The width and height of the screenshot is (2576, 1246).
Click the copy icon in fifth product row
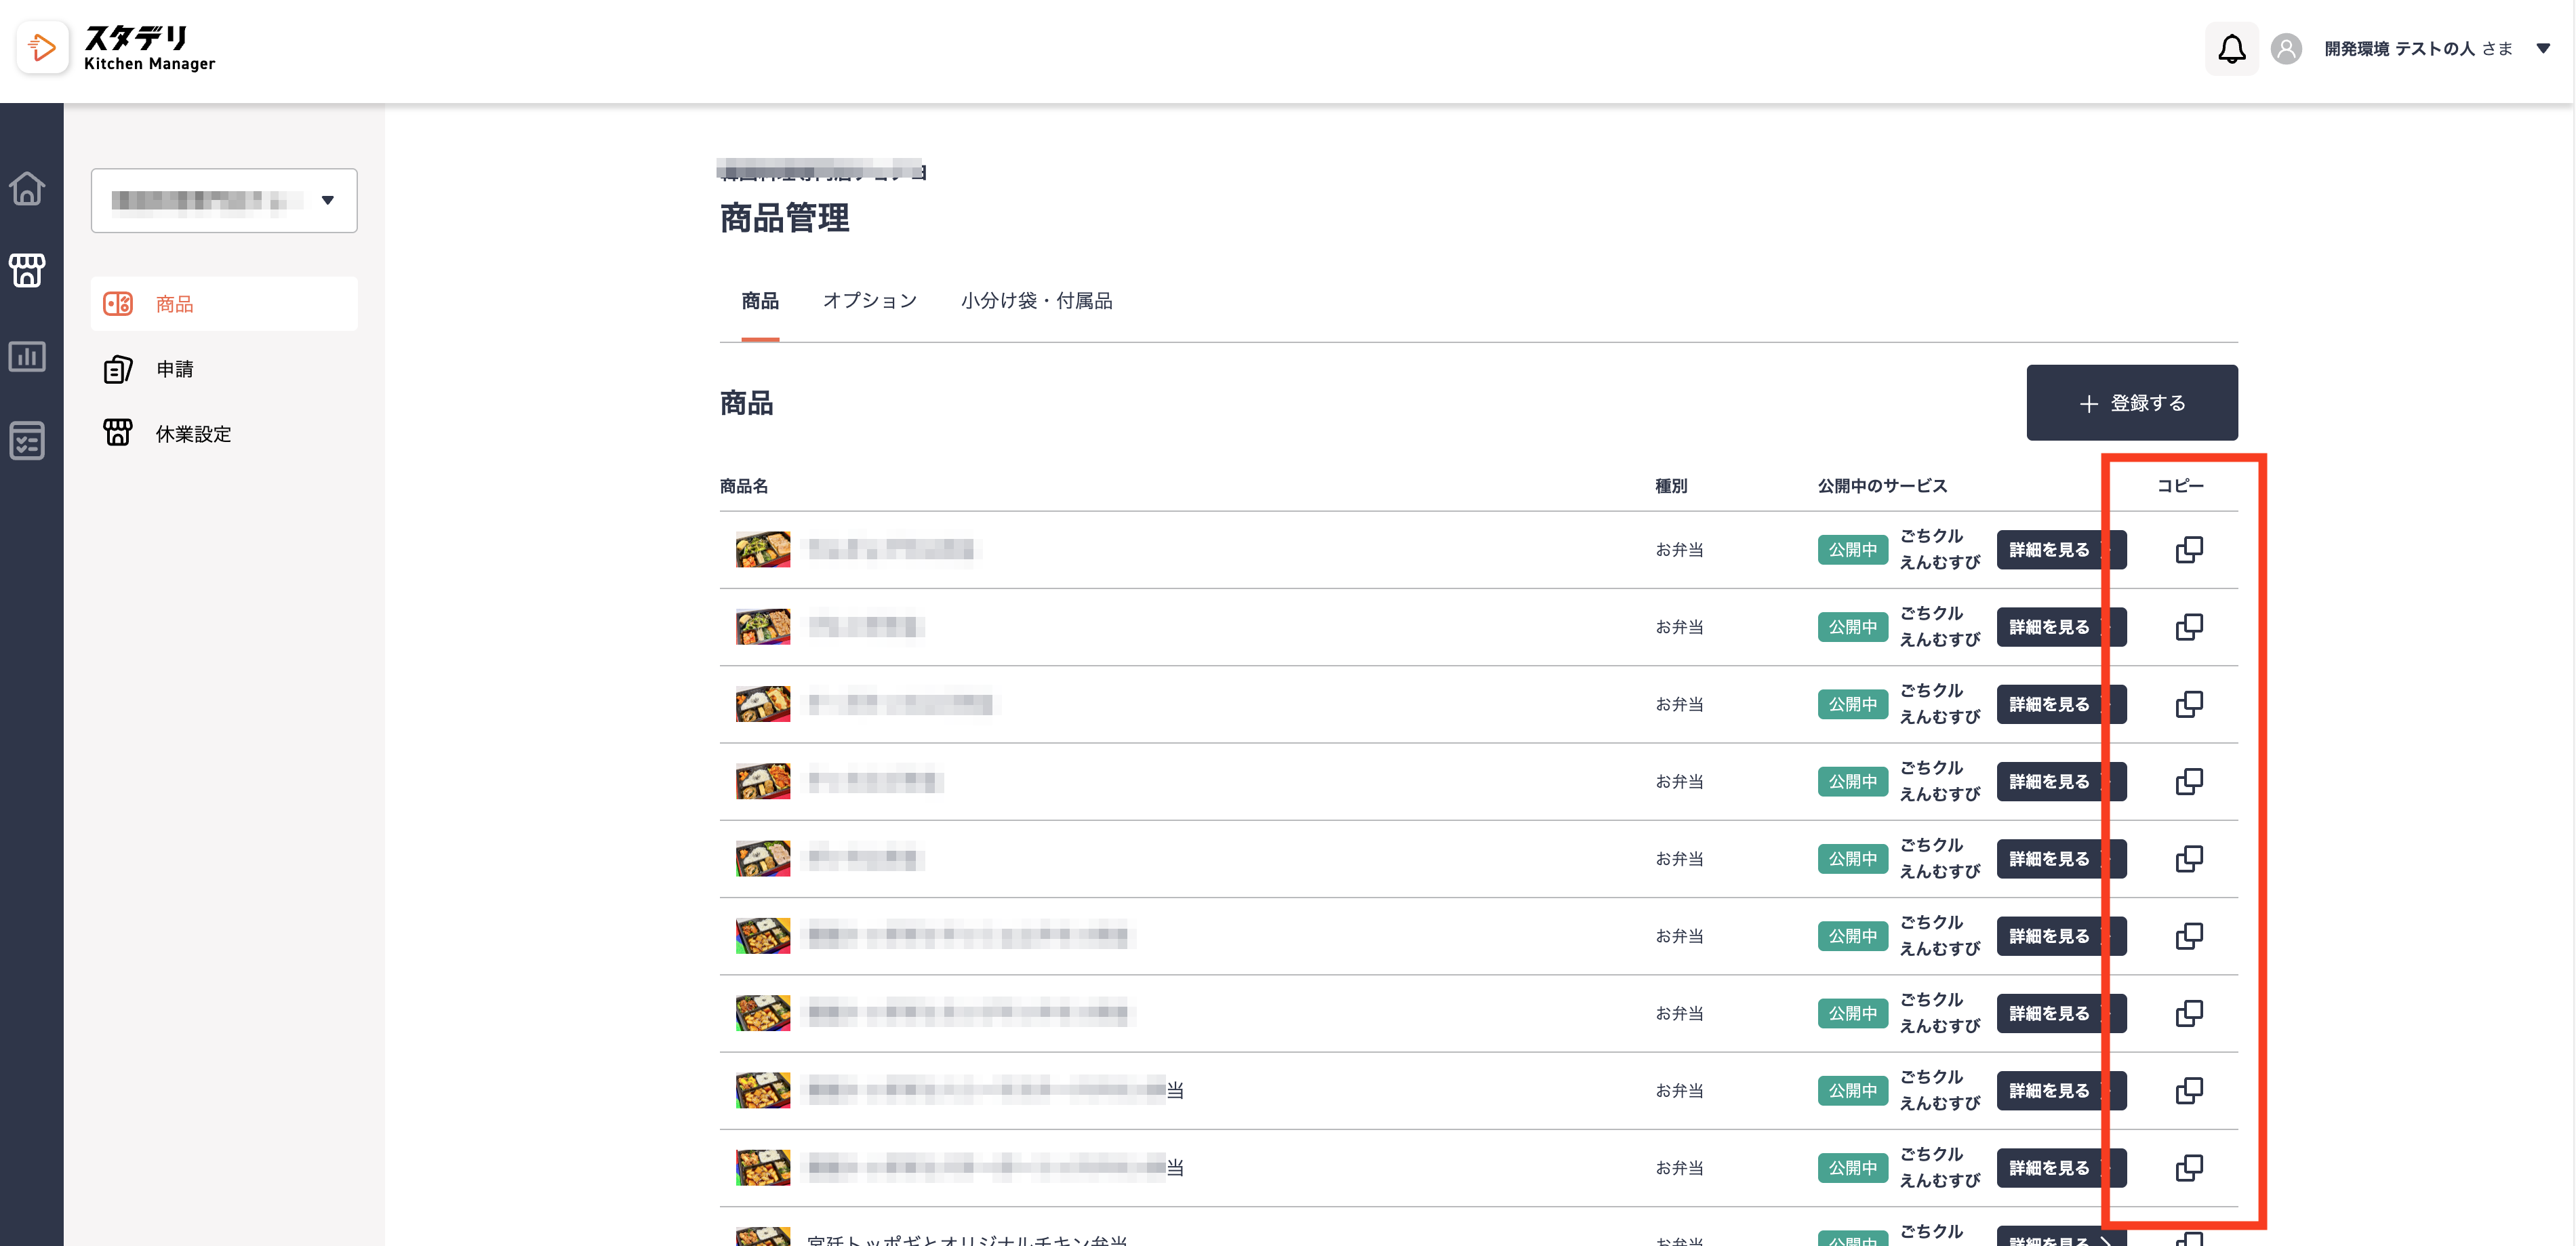pos(2189,858)
